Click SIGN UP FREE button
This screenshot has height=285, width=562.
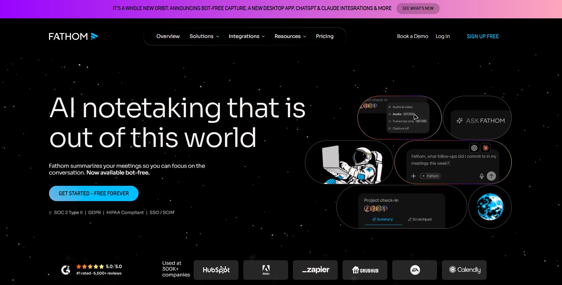coord(483,36)
